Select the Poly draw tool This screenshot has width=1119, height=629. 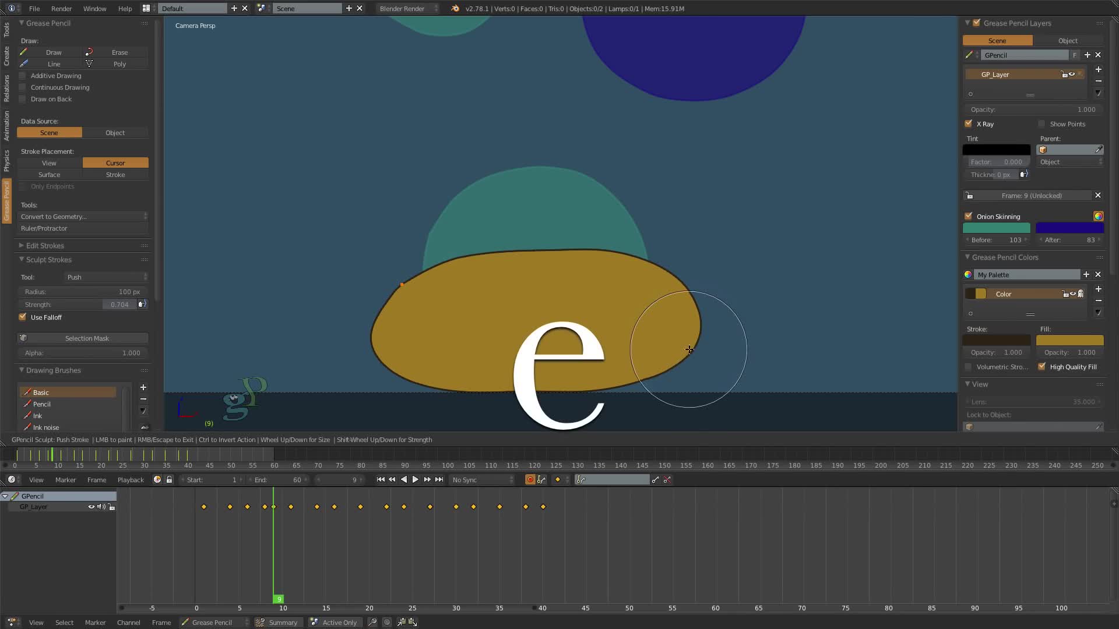(x=119, y=64)
